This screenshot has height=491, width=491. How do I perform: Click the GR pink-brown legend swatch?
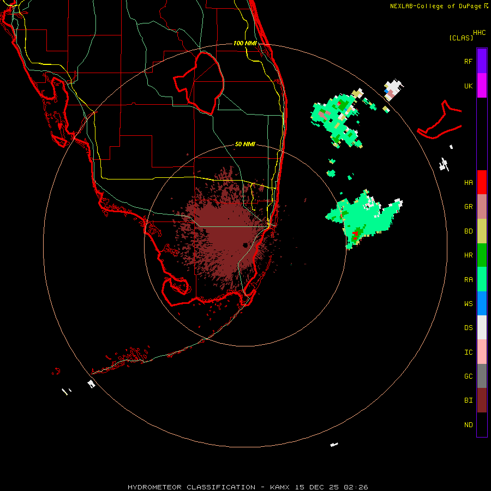[482, 207]
